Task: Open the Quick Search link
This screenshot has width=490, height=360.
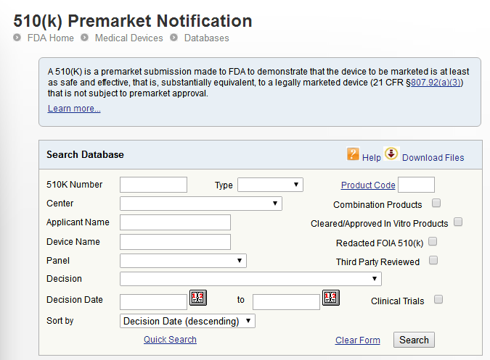Action: [x=170, y=340]
